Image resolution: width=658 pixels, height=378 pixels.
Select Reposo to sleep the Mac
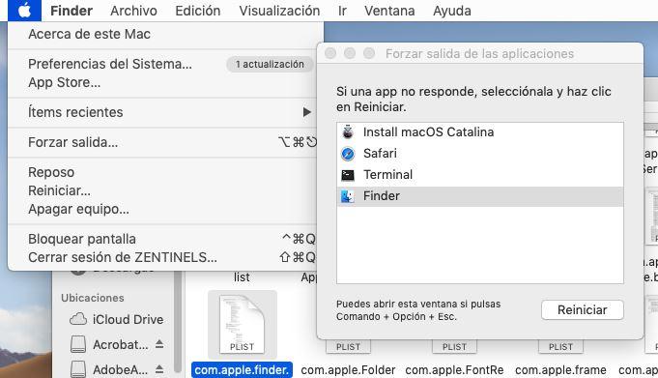pos(51,172)
